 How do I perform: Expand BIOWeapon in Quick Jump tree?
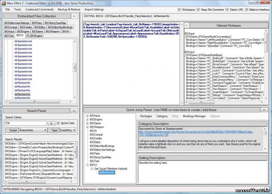[x=87, y=127]
